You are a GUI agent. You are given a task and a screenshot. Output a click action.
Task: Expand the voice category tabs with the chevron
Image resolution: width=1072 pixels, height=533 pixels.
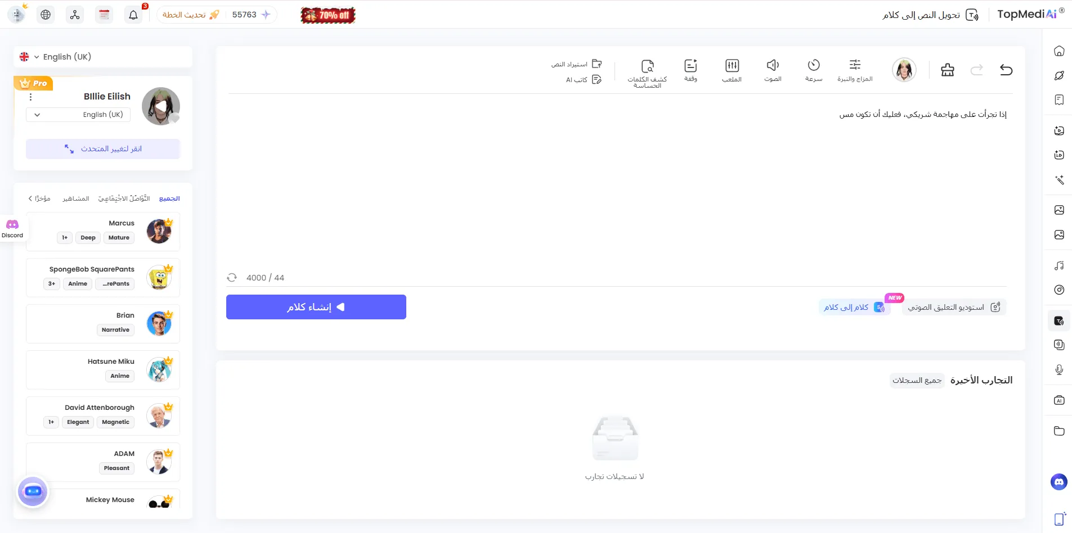pyautogui.click(x=30, y=198)
